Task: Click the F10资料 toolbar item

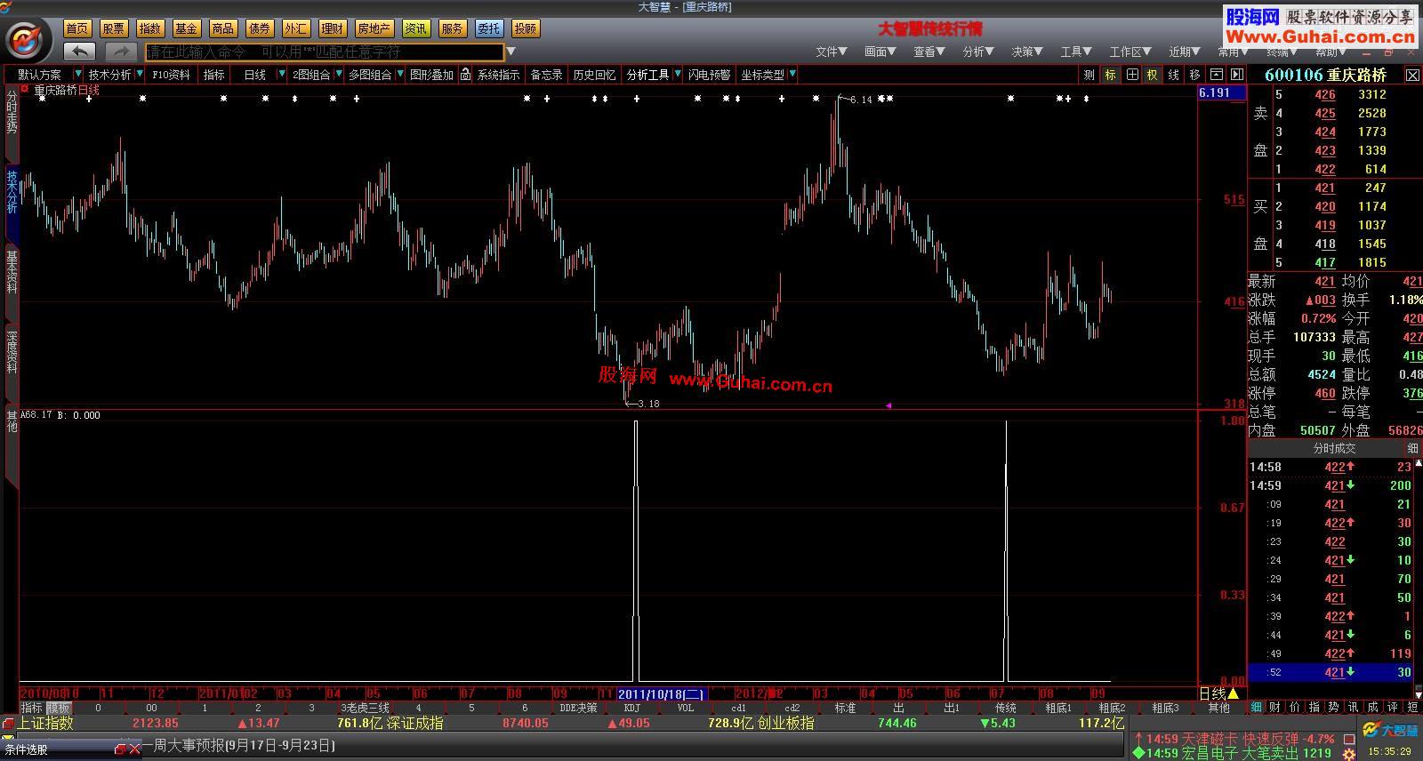Action: pos(171,75)
